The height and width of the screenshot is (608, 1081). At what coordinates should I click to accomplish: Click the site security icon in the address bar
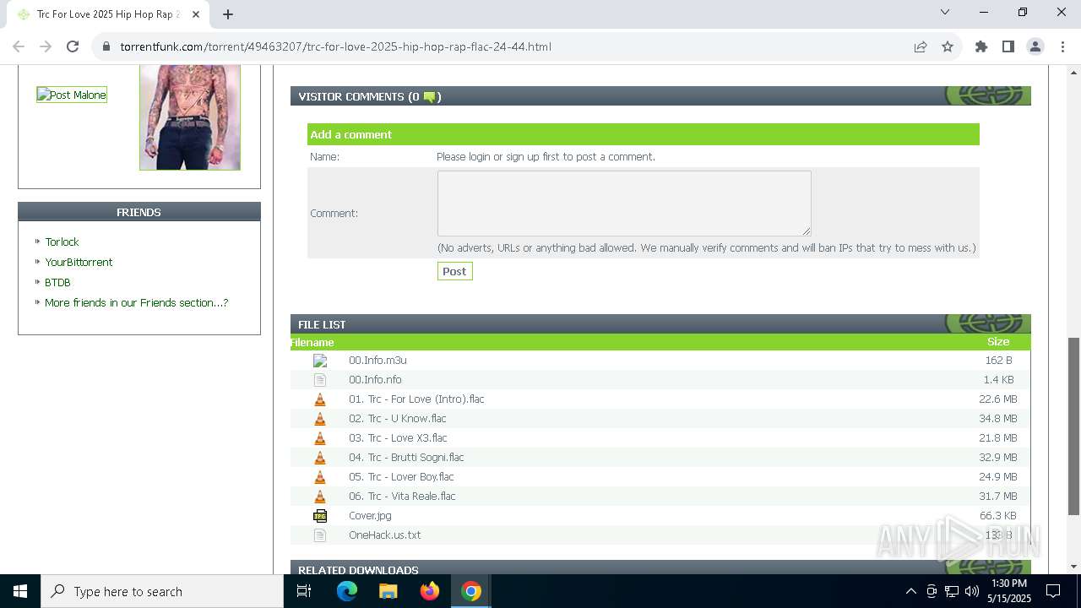(x=106, y=46)
